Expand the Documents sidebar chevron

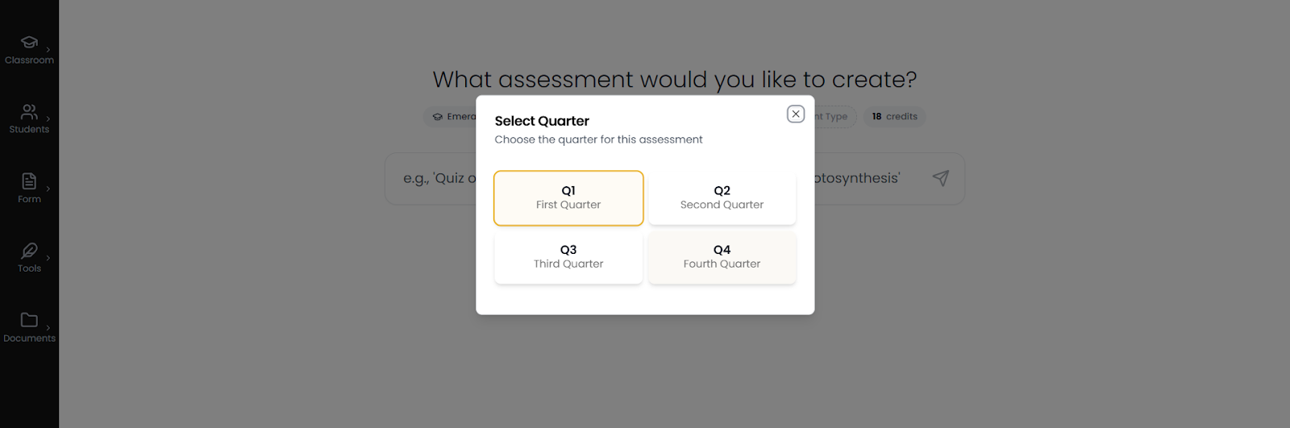48,328
